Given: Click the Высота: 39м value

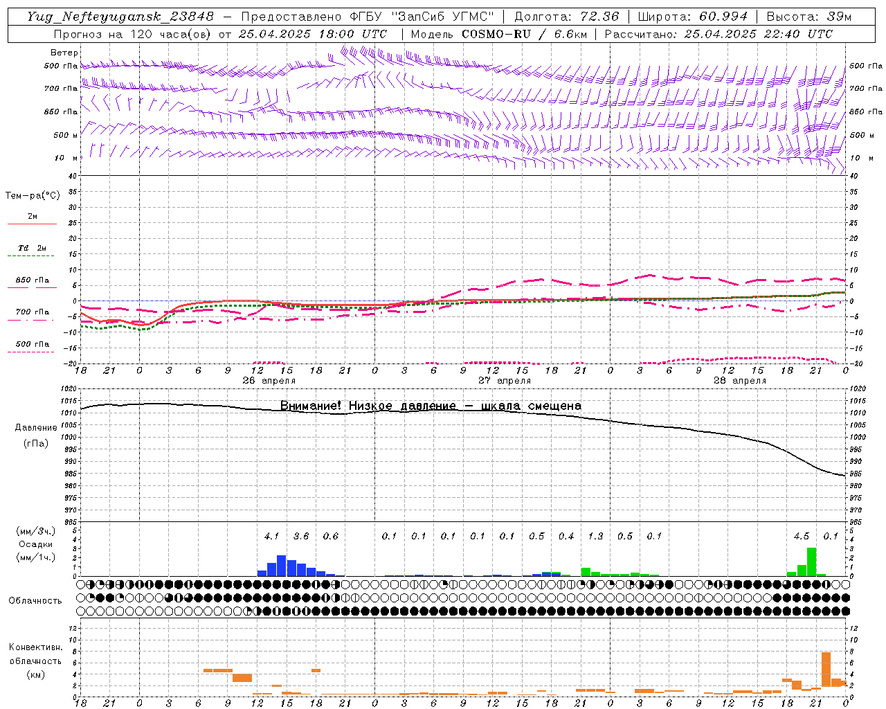Looking at the screenshot, I should coord(809,17).
